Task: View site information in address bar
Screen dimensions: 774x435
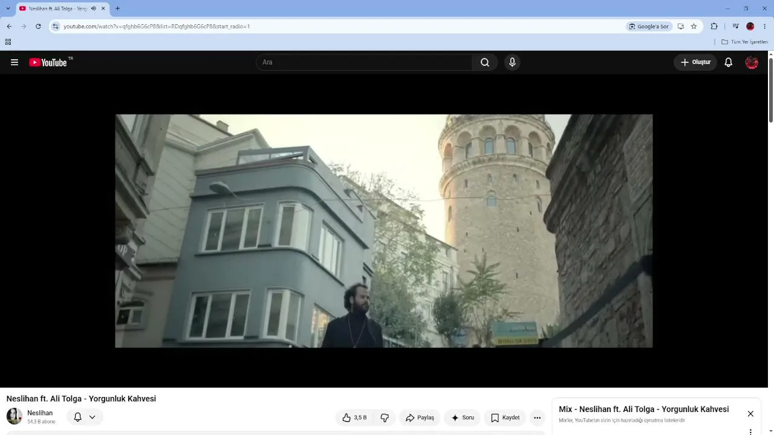Action: click(56, 27)
